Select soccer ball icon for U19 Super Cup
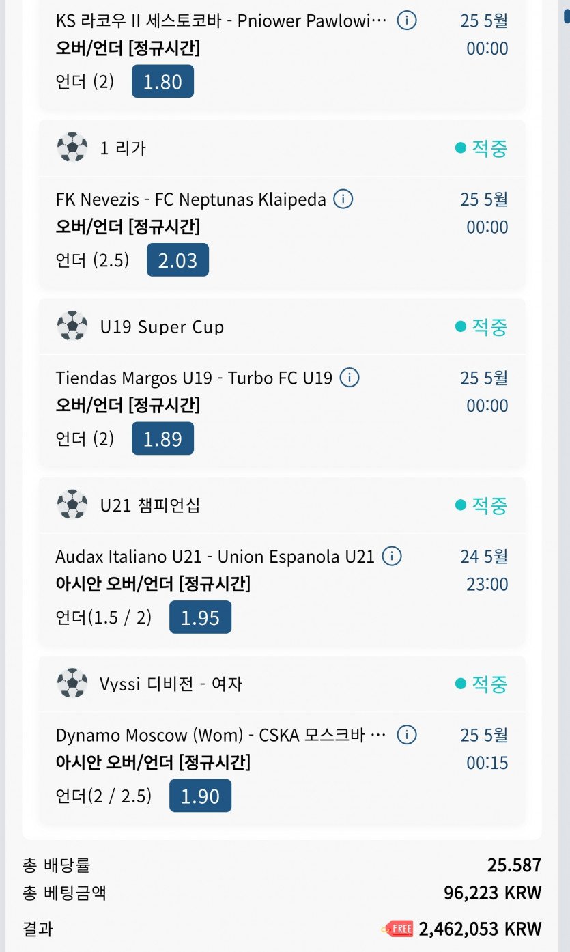 72,326
